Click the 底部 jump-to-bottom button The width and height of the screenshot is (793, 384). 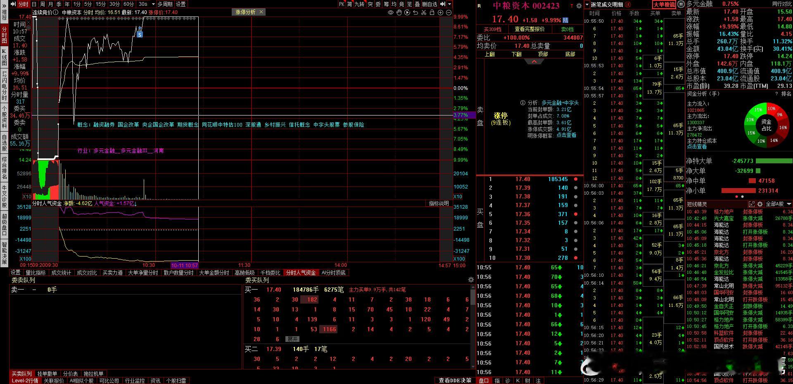click(x=570, y=54)
